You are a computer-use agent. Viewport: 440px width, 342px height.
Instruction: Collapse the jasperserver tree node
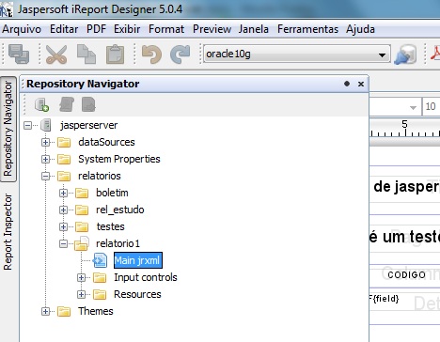(x=27, y=126)
